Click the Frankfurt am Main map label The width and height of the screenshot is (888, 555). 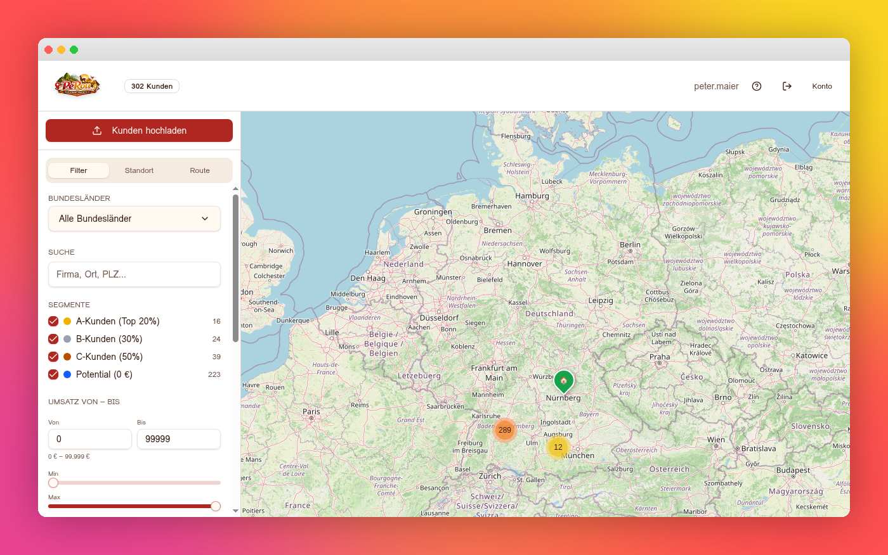pos(493,373)
